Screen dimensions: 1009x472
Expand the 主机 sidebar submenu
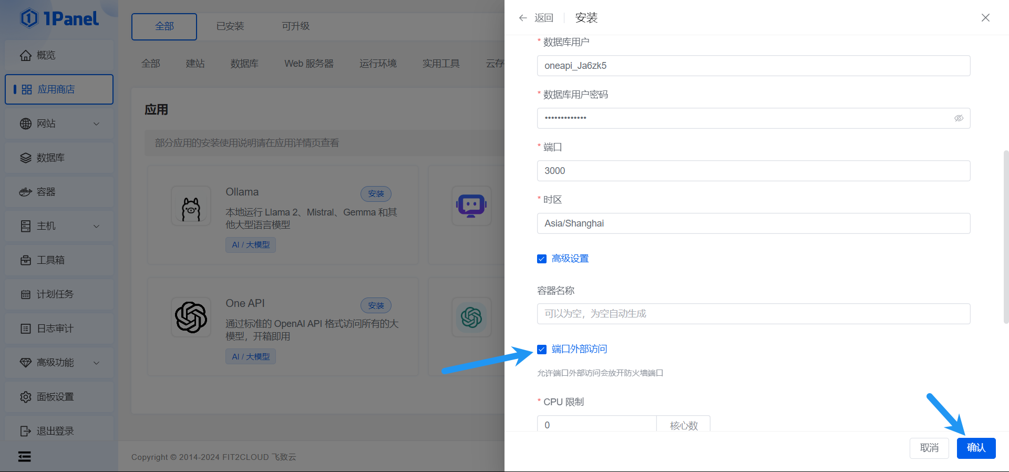coord(96,226)
